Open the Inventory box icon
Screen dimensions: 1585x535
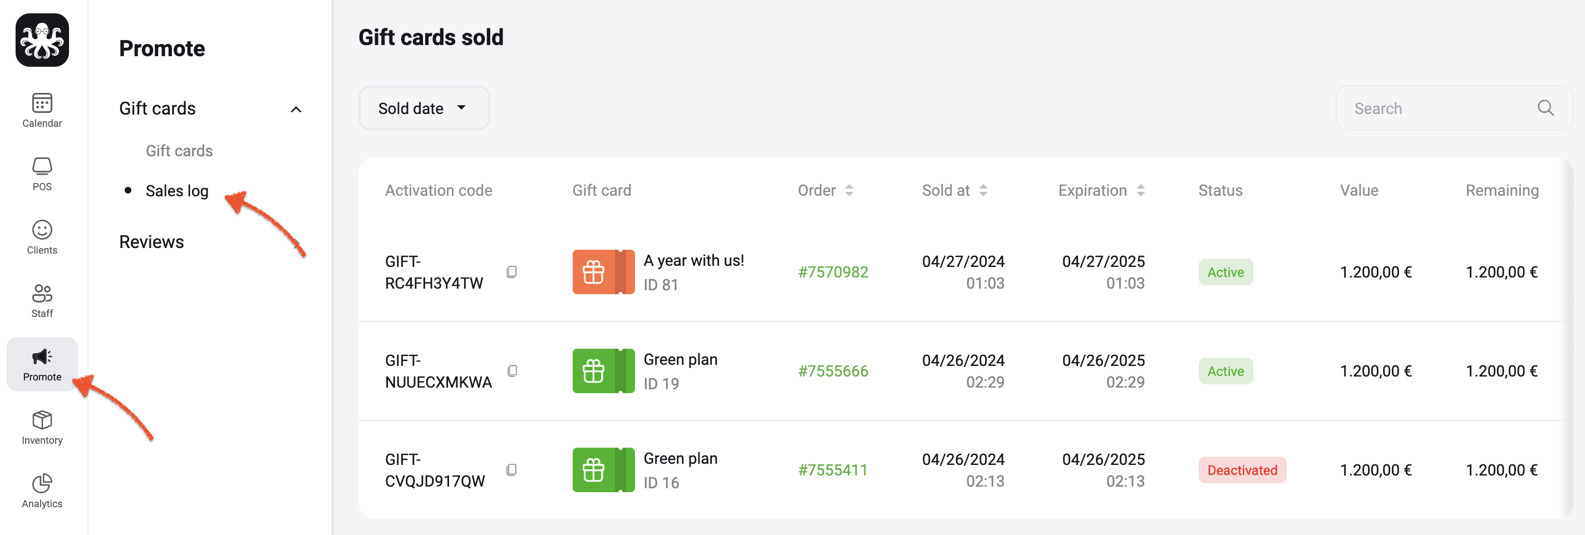(42, 420)
